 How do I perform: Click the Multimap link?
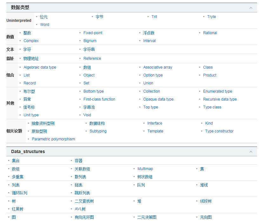click(x=145, y=169)
